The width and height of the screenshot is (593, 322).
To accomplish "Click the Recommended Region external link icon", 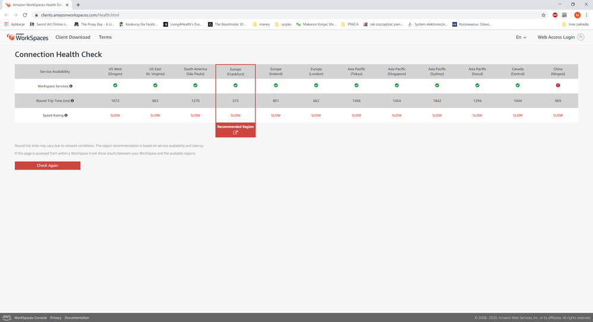I will click(x=235, y=132).
